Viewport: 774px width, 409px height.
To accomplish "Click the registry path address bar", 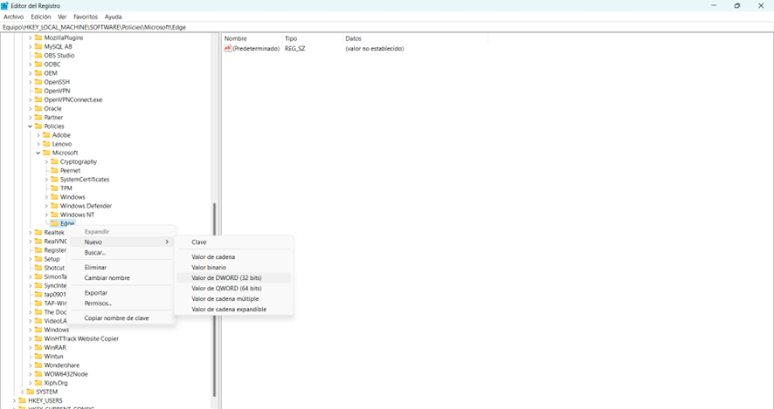I will pos(387,27).
